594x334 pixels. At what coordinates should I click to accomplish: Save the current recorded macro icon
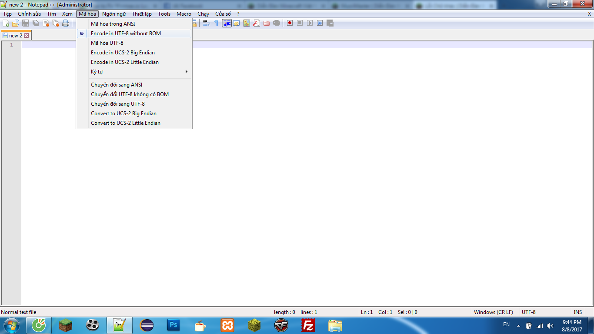tap(330, 23)
